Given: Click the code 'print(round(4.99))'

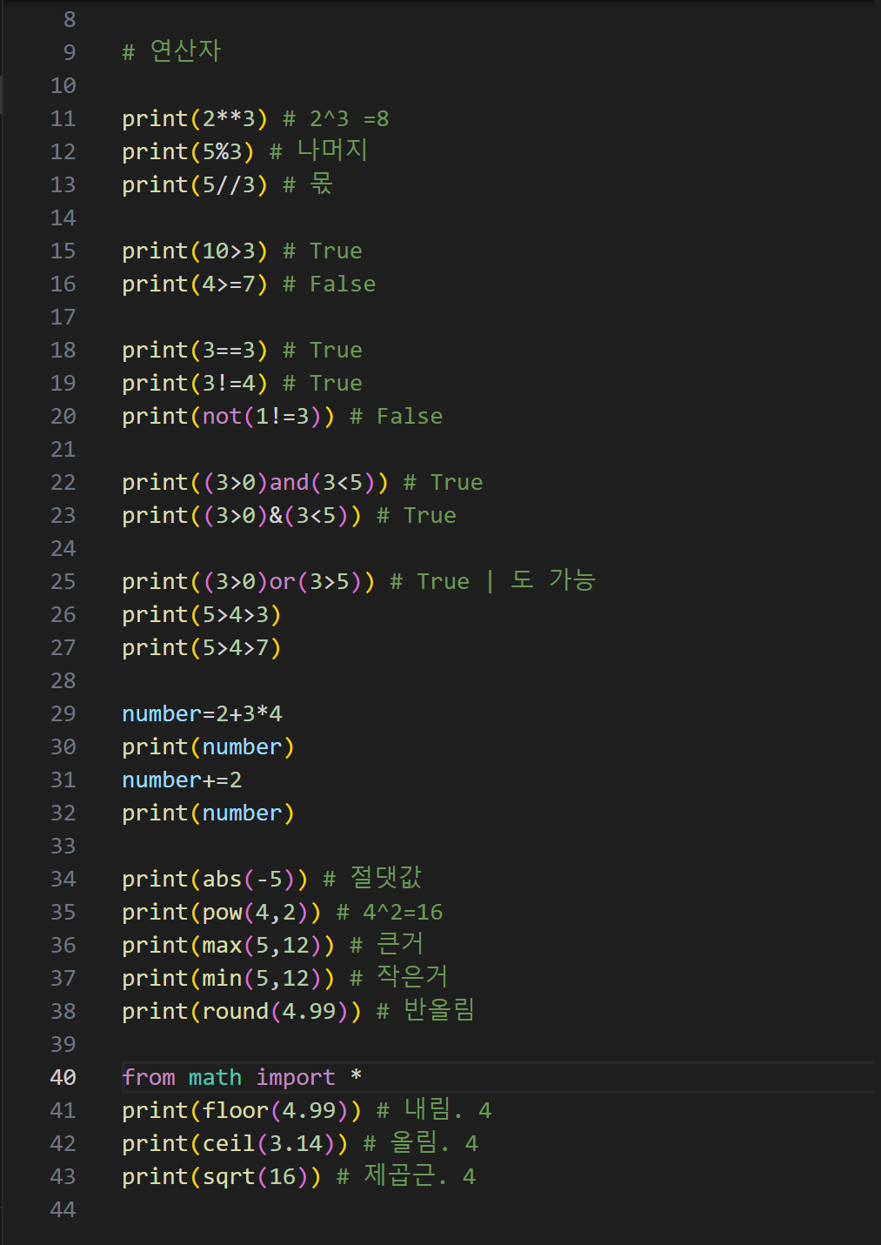Looking at the screenshot, I should pyautogui.click(x=242, y=1011).
